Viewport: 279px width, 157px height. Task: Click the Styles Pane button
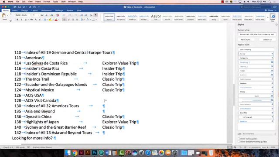point(273,17)
